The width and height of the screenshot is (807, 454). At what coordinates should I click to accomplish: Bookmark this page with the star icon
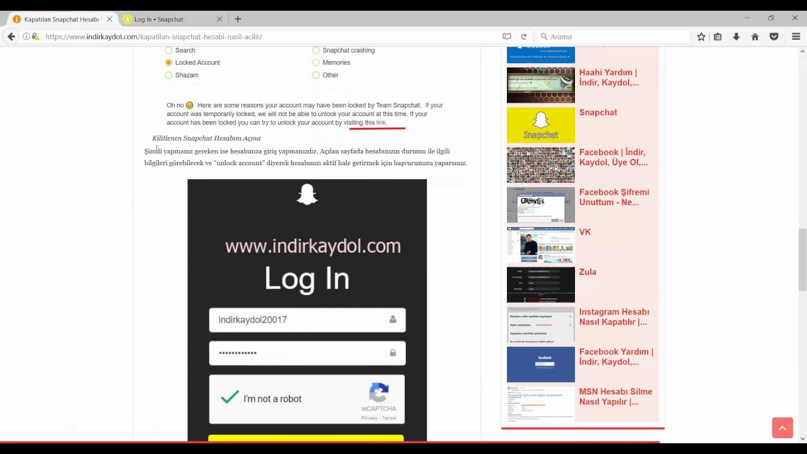coord(701,37)
